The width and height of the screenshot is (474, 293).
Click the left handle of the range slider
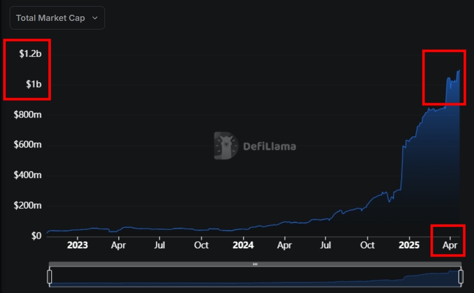49,276
